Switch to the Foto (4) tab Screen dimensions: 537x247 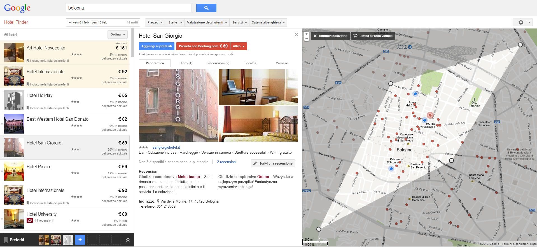coord(186,63)
